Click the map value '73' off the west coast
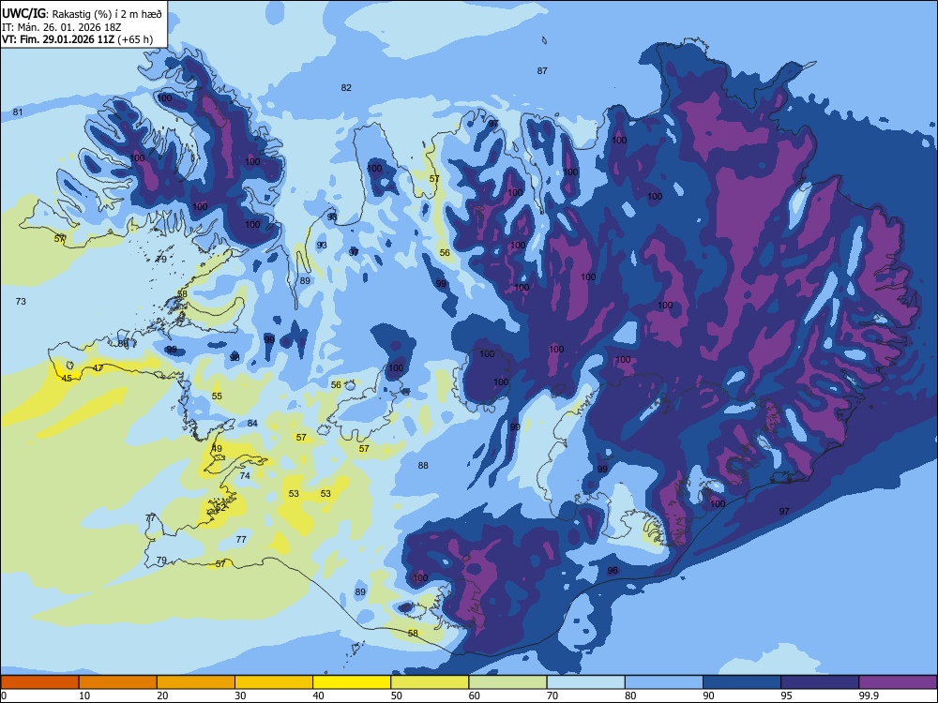 (x=21, y=301)
